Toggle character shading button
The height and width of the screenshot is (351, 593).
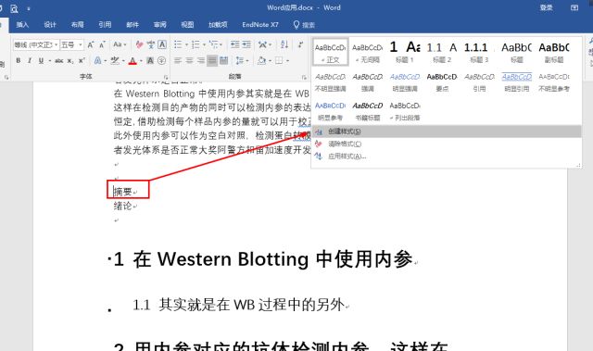pos(150,60)
